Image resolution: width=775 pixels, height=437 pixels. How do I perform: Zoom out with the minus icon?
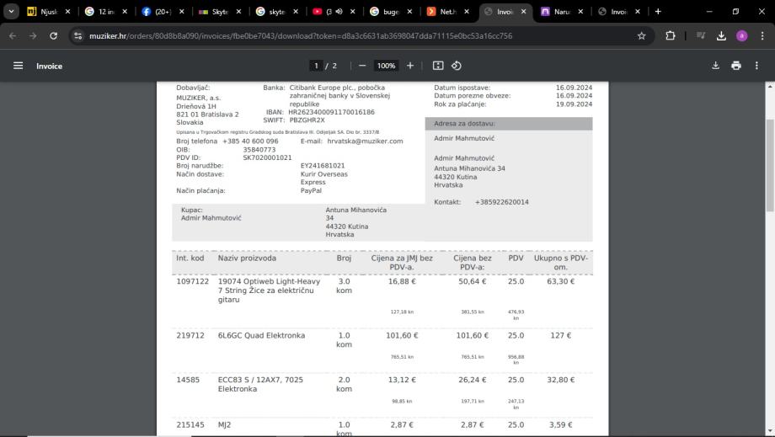[x=362, y=66]
